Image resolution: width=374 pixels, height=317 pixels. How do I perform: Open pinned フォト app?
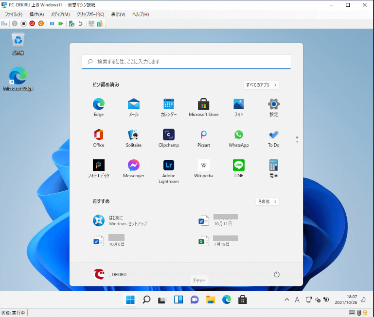click(239, 107)
